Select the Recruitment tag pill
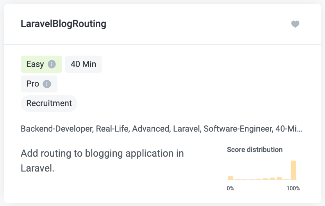This screenshot has height=206, width=325. point(49,103)
